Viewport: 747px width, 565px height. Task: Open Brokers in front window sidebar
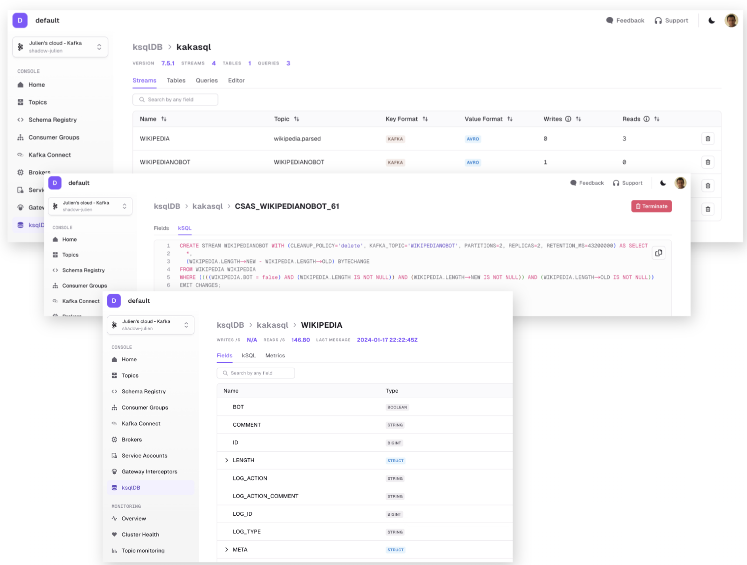coord(151,439)
